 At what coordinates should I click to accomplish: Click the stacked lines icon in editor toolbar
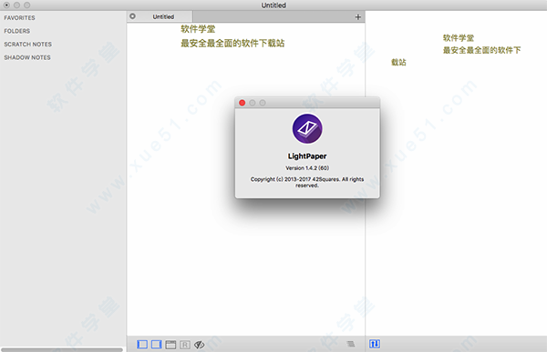coord(351,344)
